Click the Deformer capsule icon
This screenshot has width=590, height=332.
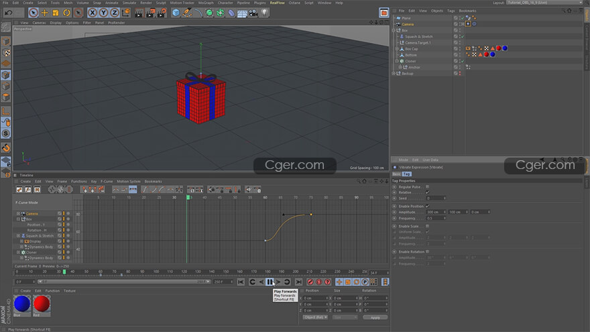point(231,13)
